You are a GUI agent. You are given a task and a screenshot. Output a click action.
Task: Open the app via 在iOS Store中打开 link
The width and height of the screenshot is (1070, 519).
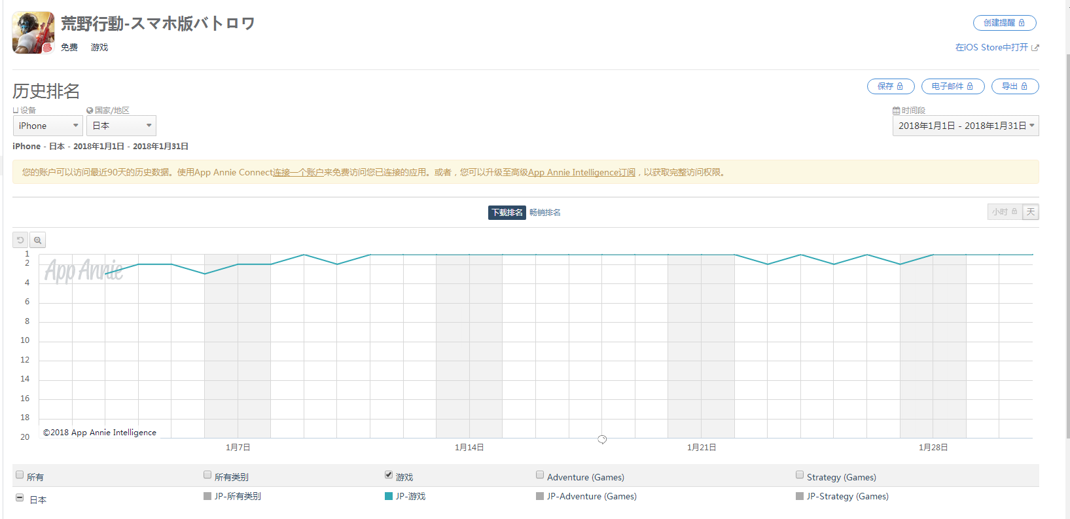[x=996, y=48]
